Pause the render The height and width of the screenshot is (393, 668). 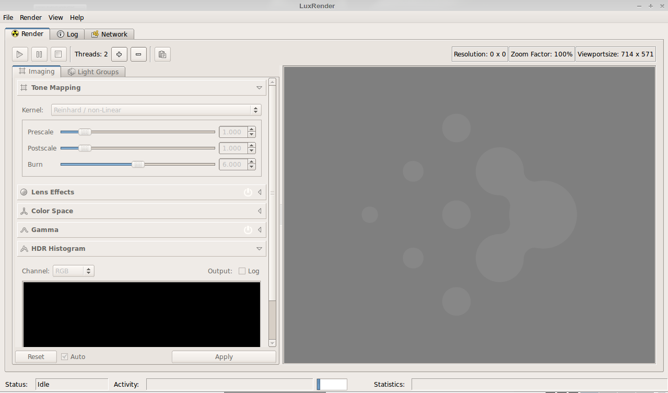pyautogui.click(x=39, y=54)
